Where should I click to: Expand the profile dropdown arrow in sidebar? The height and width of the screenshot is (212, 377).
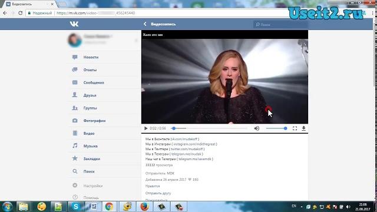pos(136,41)
